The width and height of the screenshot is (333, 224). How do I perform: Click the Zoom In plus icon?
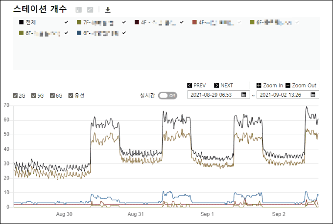pos(259,85)
